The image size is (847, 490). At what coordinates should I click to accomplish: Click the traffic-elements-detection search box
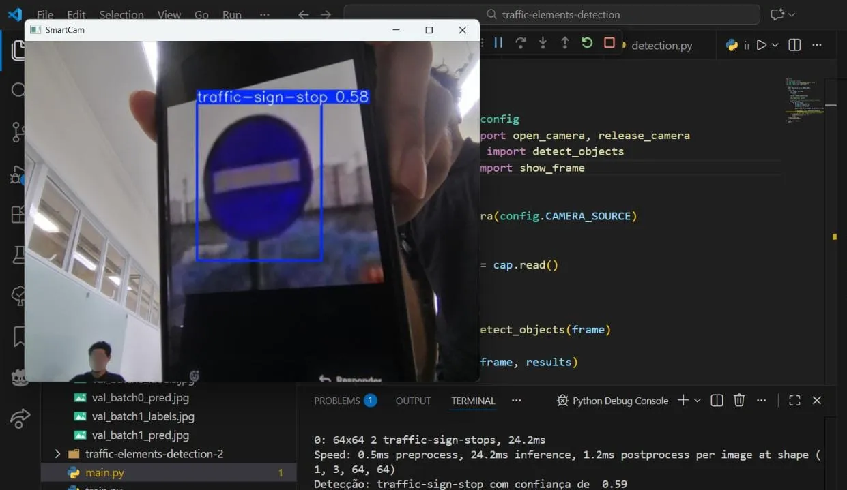point(551,14)
